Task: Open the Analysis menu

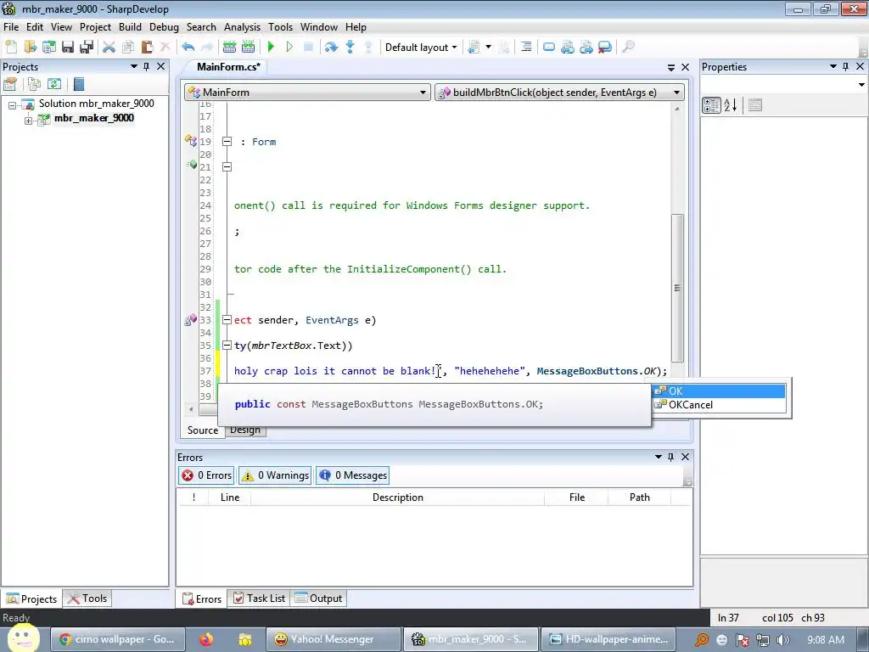Action: [x=242, y=26]
